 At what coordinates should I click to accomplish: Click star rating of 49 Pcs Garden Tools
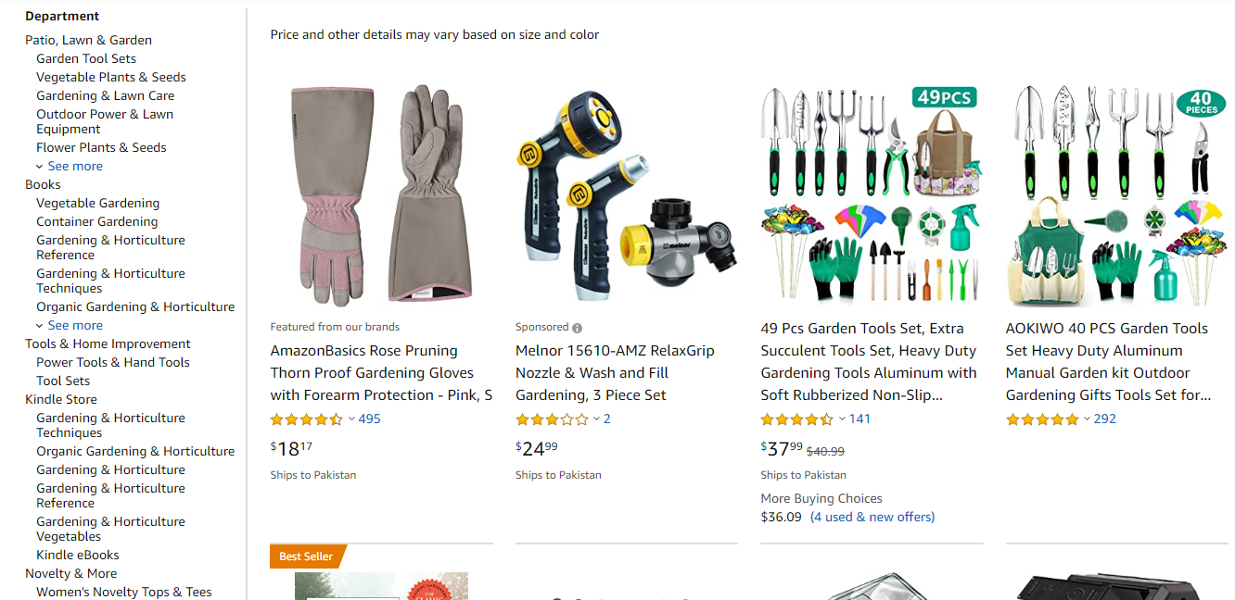click(796, 419)
